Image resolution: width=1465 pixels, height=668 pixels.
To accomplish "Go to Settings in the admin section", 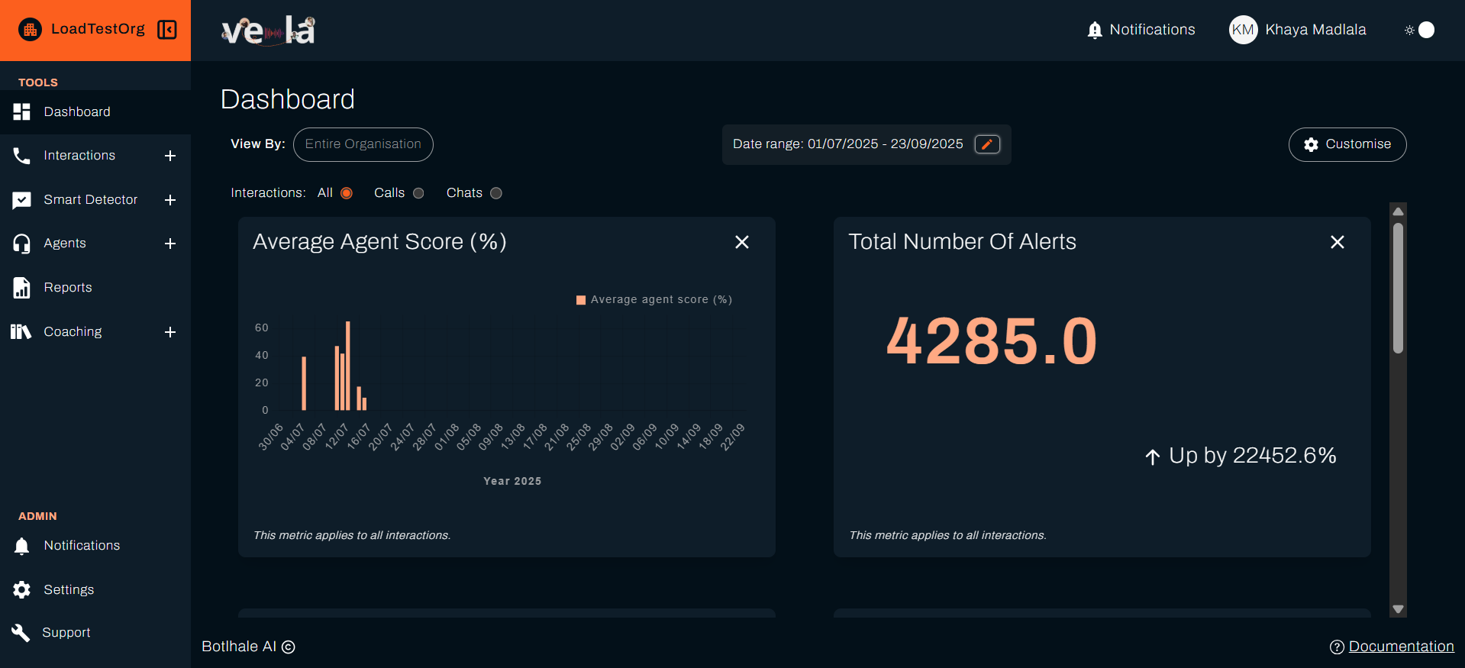I will click(x=68, y=589).
